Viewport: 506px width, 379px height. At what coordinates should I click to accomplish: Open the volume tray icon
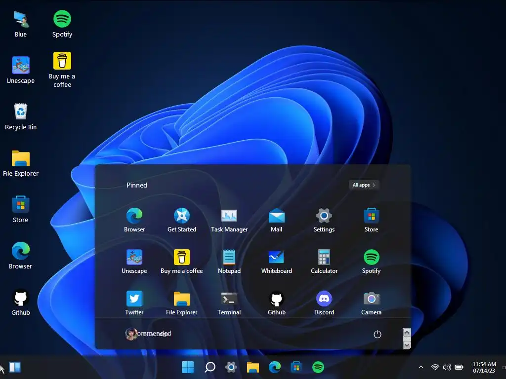(447, 367)
